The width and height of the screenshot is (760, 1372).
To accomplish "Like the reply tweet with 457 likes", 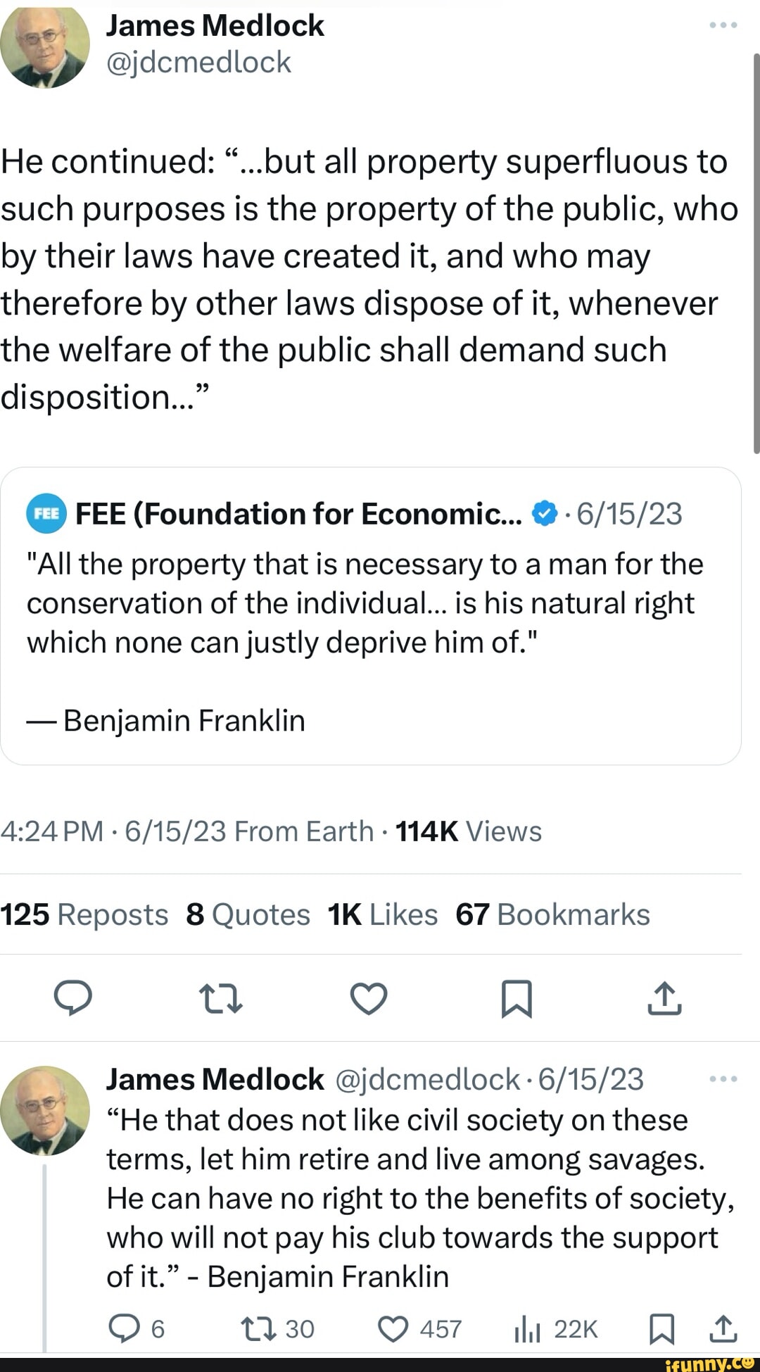I will [x=393, y=1328].
